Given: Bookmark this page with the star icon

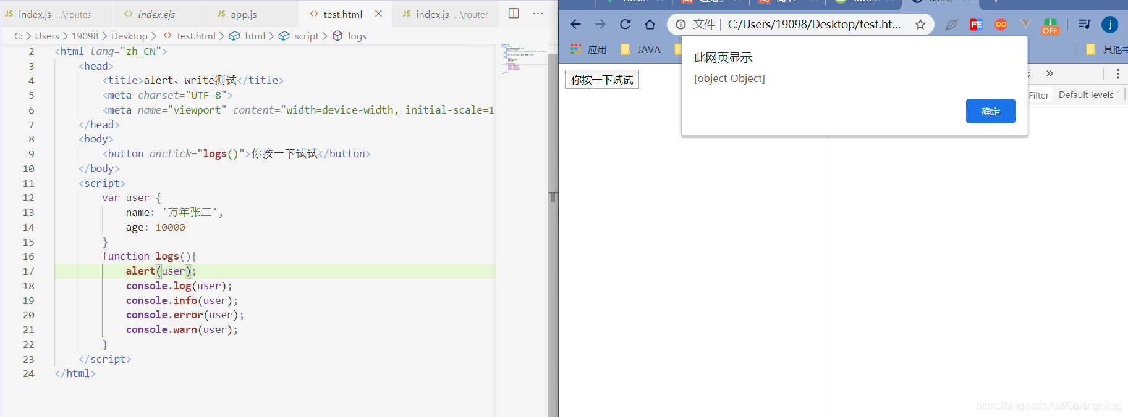Looking at the screenshot, I should pos(920,24).
